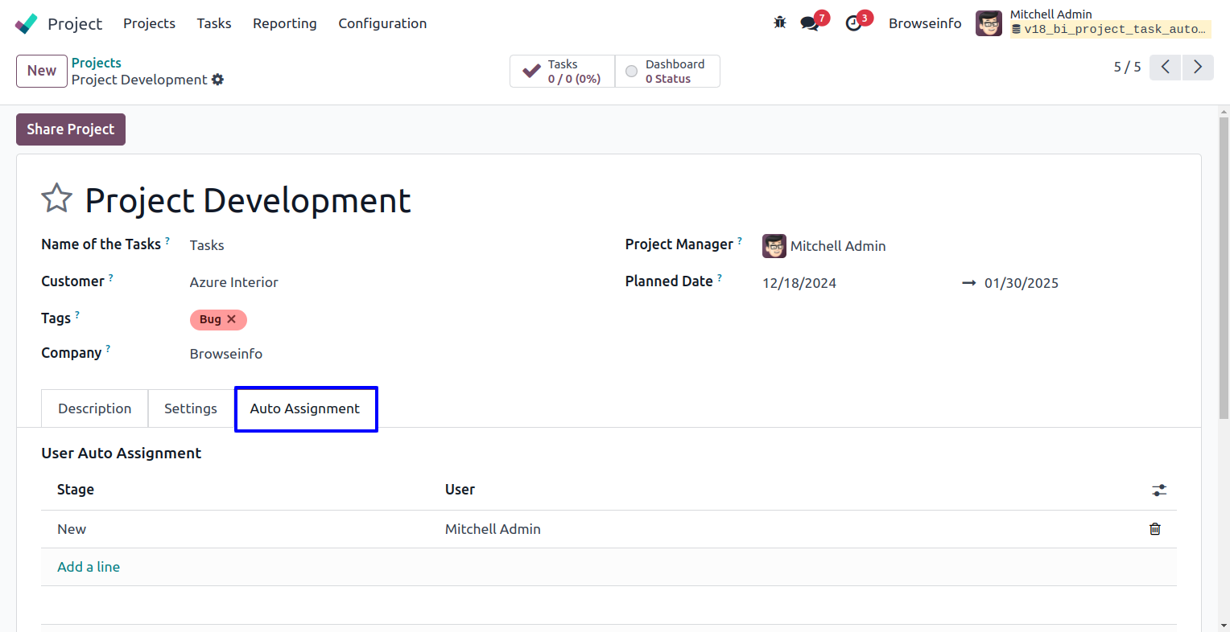
Task: Open the Configuration menu
Action: click(x=382, y=23)
